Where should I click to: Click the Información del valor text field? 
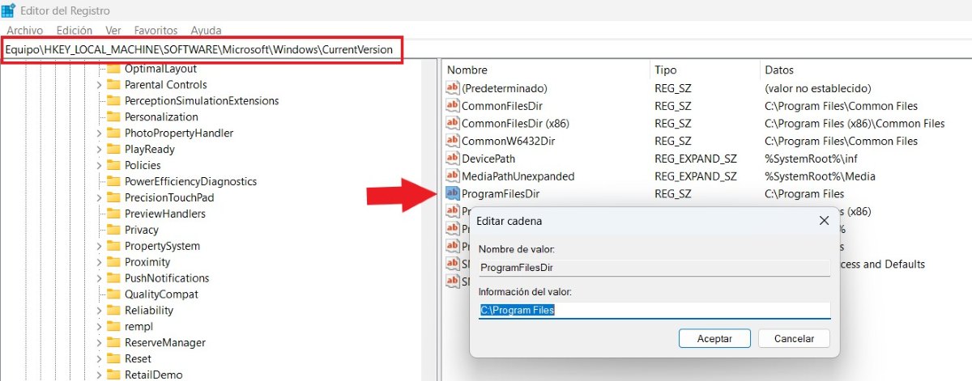(654, 311)
